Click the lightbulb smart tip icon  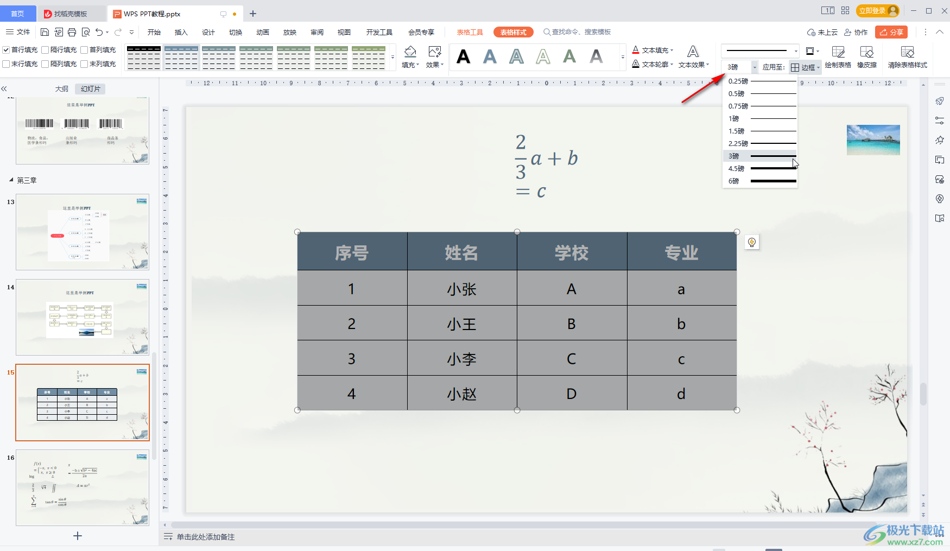click(752, 242)
